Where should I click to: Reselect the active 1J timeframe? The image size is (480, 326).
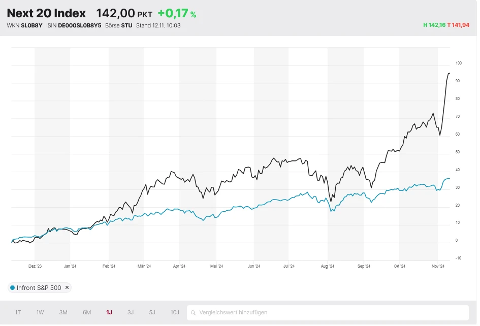click(x=108, y=312)
